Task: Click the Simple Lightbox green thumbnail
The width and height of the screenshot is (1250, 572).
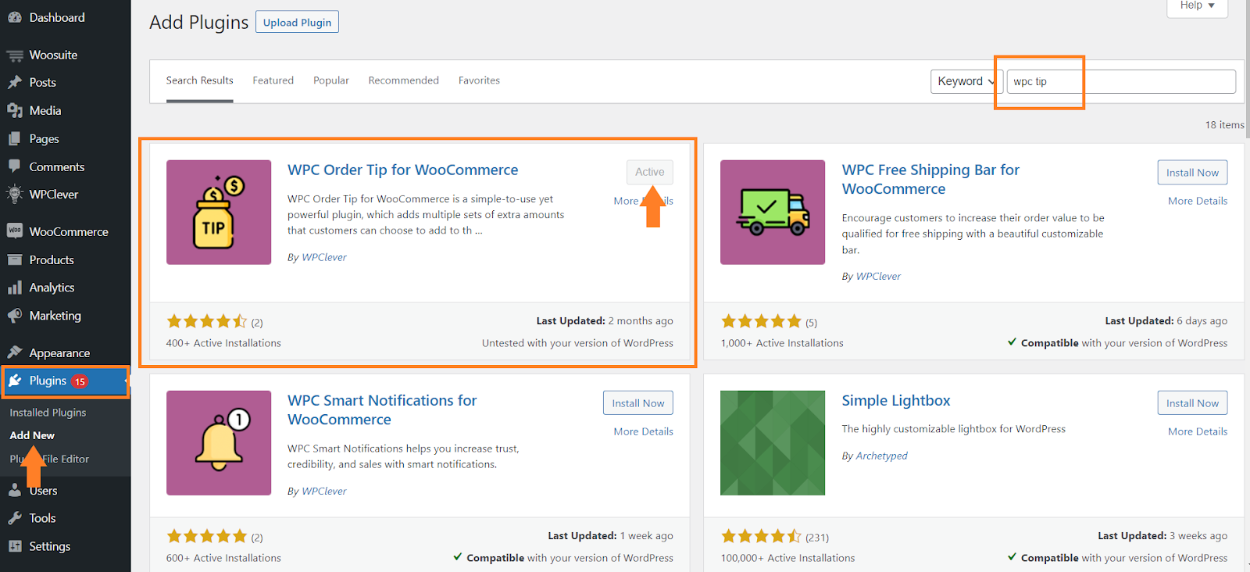Action: tap(773, 443)
